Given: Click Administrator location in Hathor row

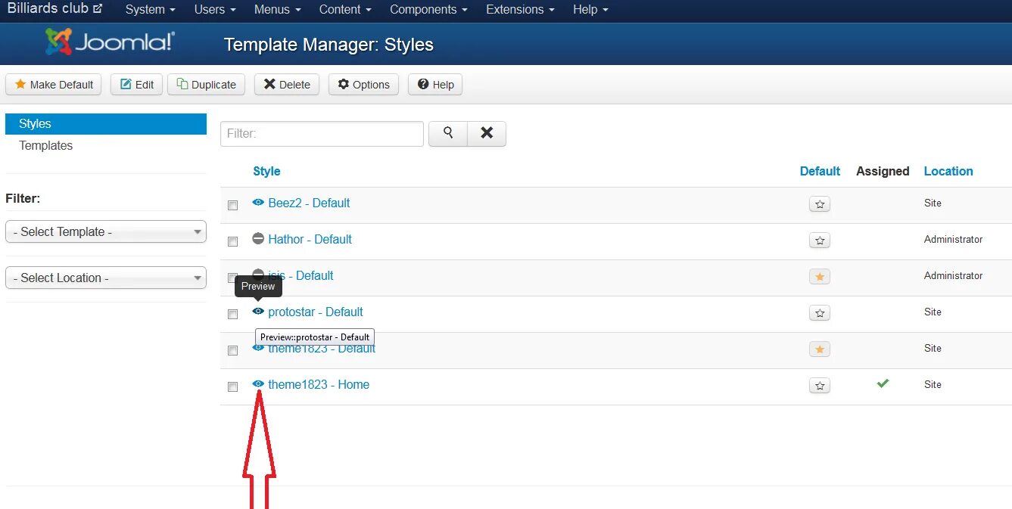Looking at the screenshot, I should 953,240.
